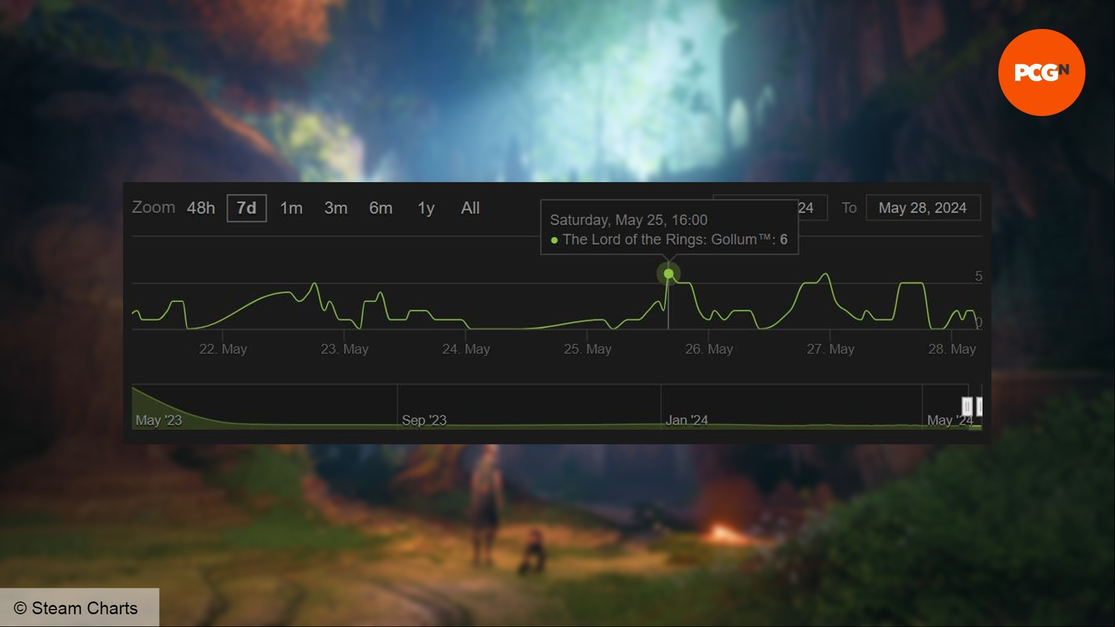Click 'Jan '24' in the navigator timeline
The width and height of the screenshot is (1115, 627).
pyautogui.click(x=687, y=420)
